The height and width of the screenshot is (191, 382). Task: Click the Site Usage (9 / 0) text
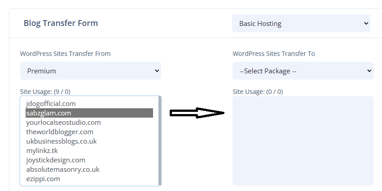pyautogui.click(x=45, y=92)
